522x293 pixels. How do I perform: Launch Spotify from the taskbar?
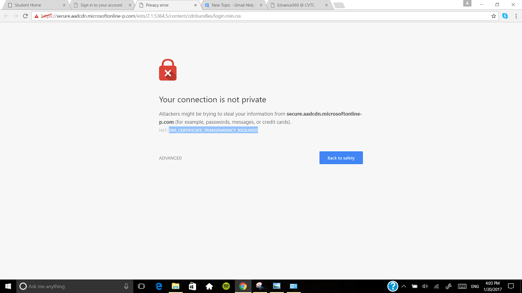tap(226, 286)
